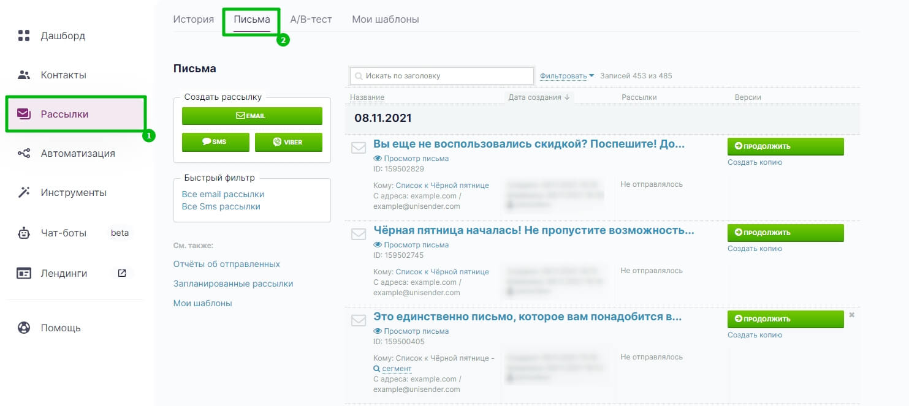This screenshot has height=406, width=909.
Task: Create a new SMS campaign
Action: (x=216, y=141)
